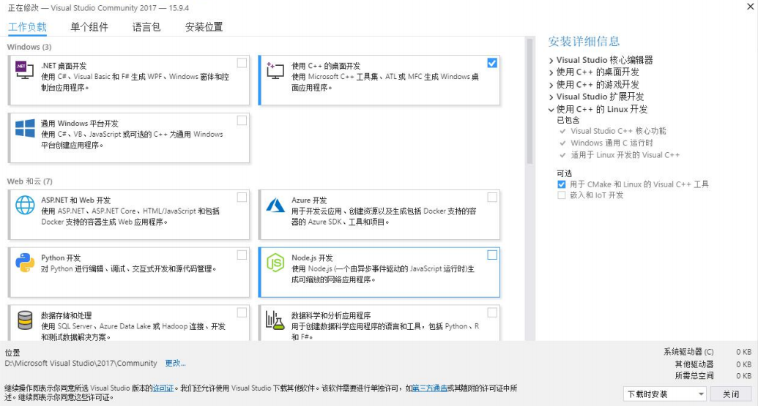This screenshot has width=758, height=406.
Task: Click the install path D:\Microsoft Visual Studio\2017\Community
Action: coord(81,363)
